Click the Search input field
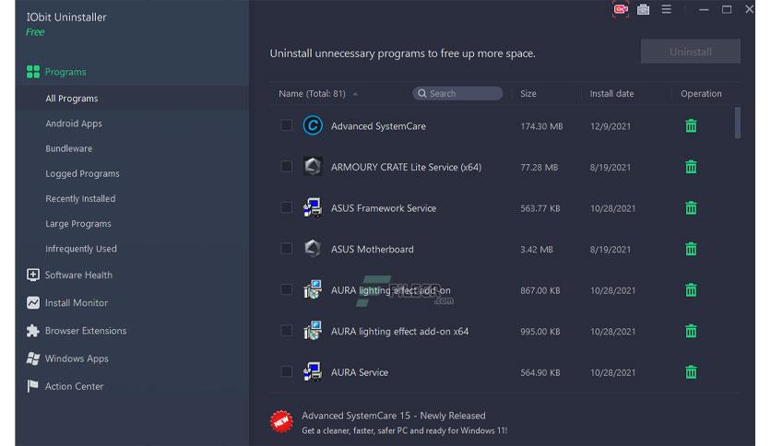This screenshot has width=771, height=446. pos(457,93)
